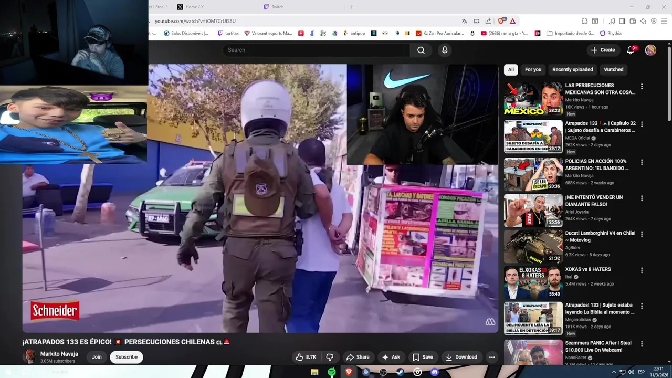
Task: Open the Importado desde G... bookmarks folder
Action: [571, 33]
